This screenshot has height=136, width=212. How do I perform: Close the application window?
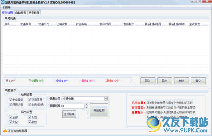(207, 1)
